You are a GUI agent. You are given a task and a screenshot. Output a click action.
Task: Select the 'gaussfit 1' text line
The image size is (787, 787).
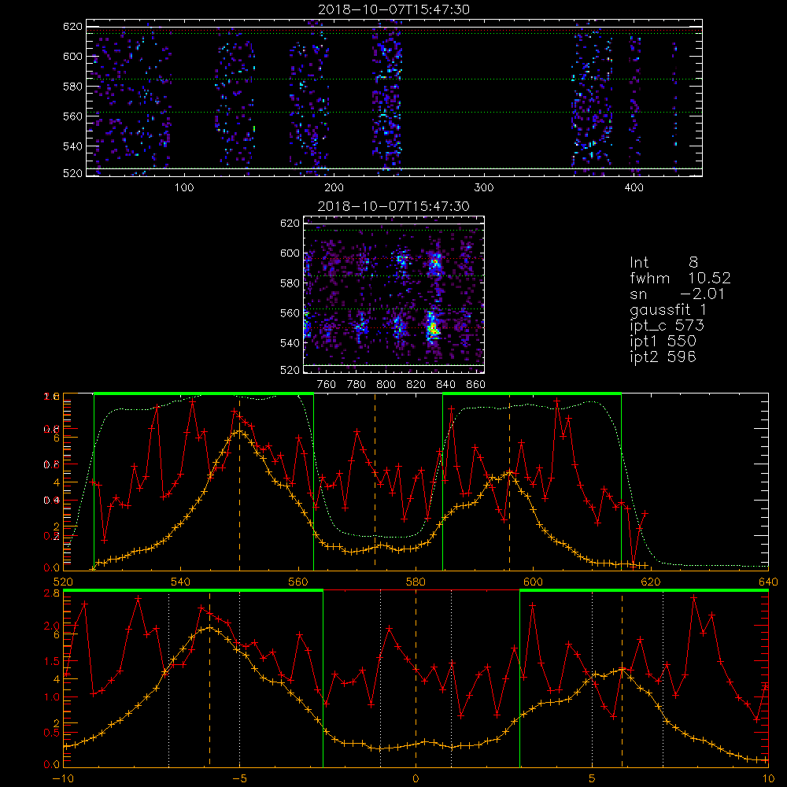coord(667,309)
